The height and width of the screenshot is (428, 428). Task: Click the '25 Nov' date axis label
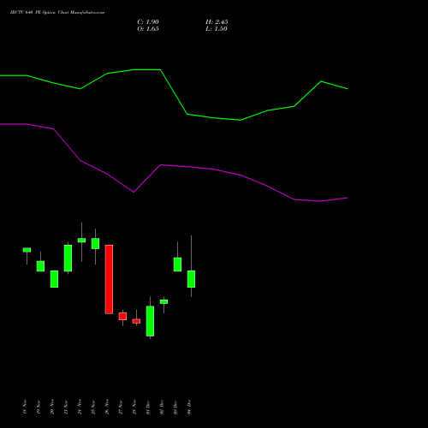coord(93,407)
